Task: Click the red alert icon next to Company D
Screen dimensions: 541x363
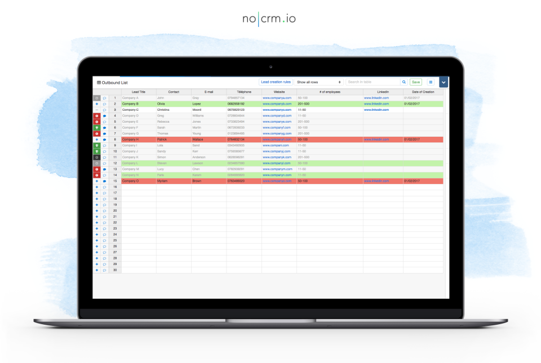Action: 96,115
